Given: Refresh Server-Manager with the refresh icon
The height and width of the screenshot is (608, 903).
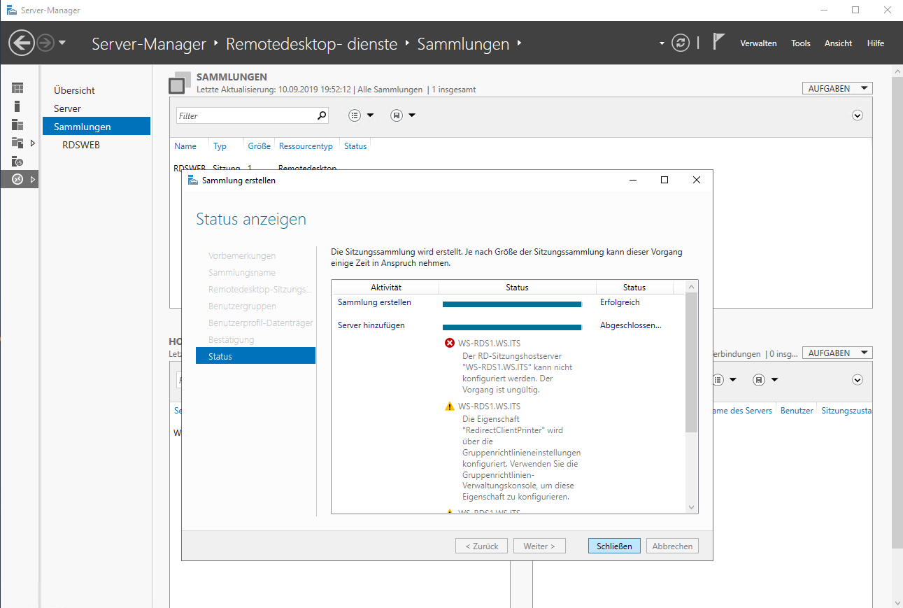Looking at the screenshot, I should 681,43.
